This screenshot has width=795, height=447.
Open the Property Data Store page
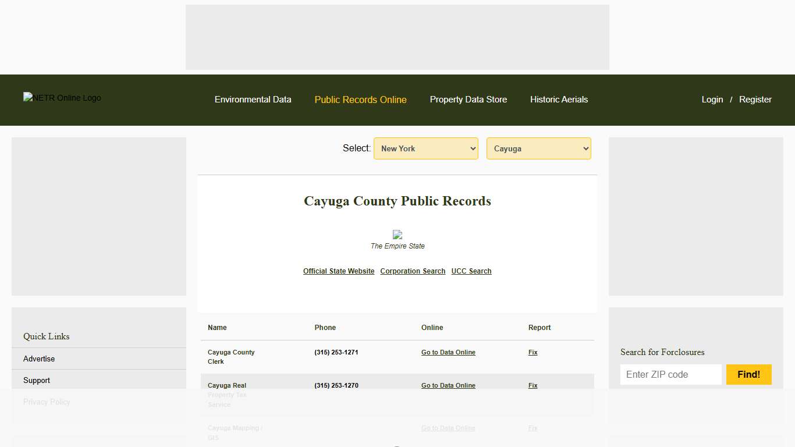pos(468,100)
